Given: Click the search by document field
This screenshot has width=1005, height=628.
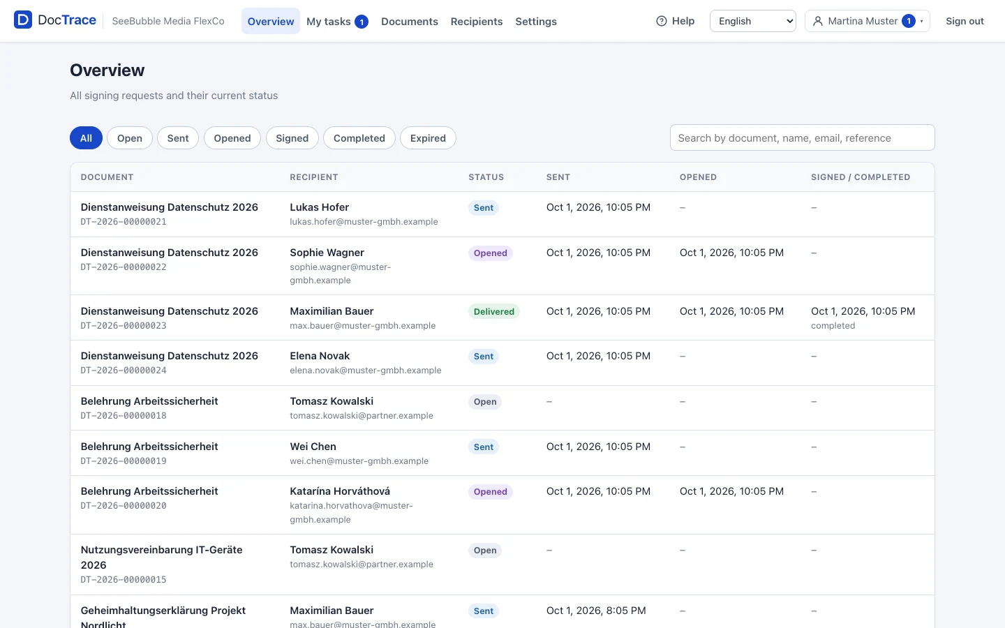Looking at the screenshot, I should (x=803, y=137).
